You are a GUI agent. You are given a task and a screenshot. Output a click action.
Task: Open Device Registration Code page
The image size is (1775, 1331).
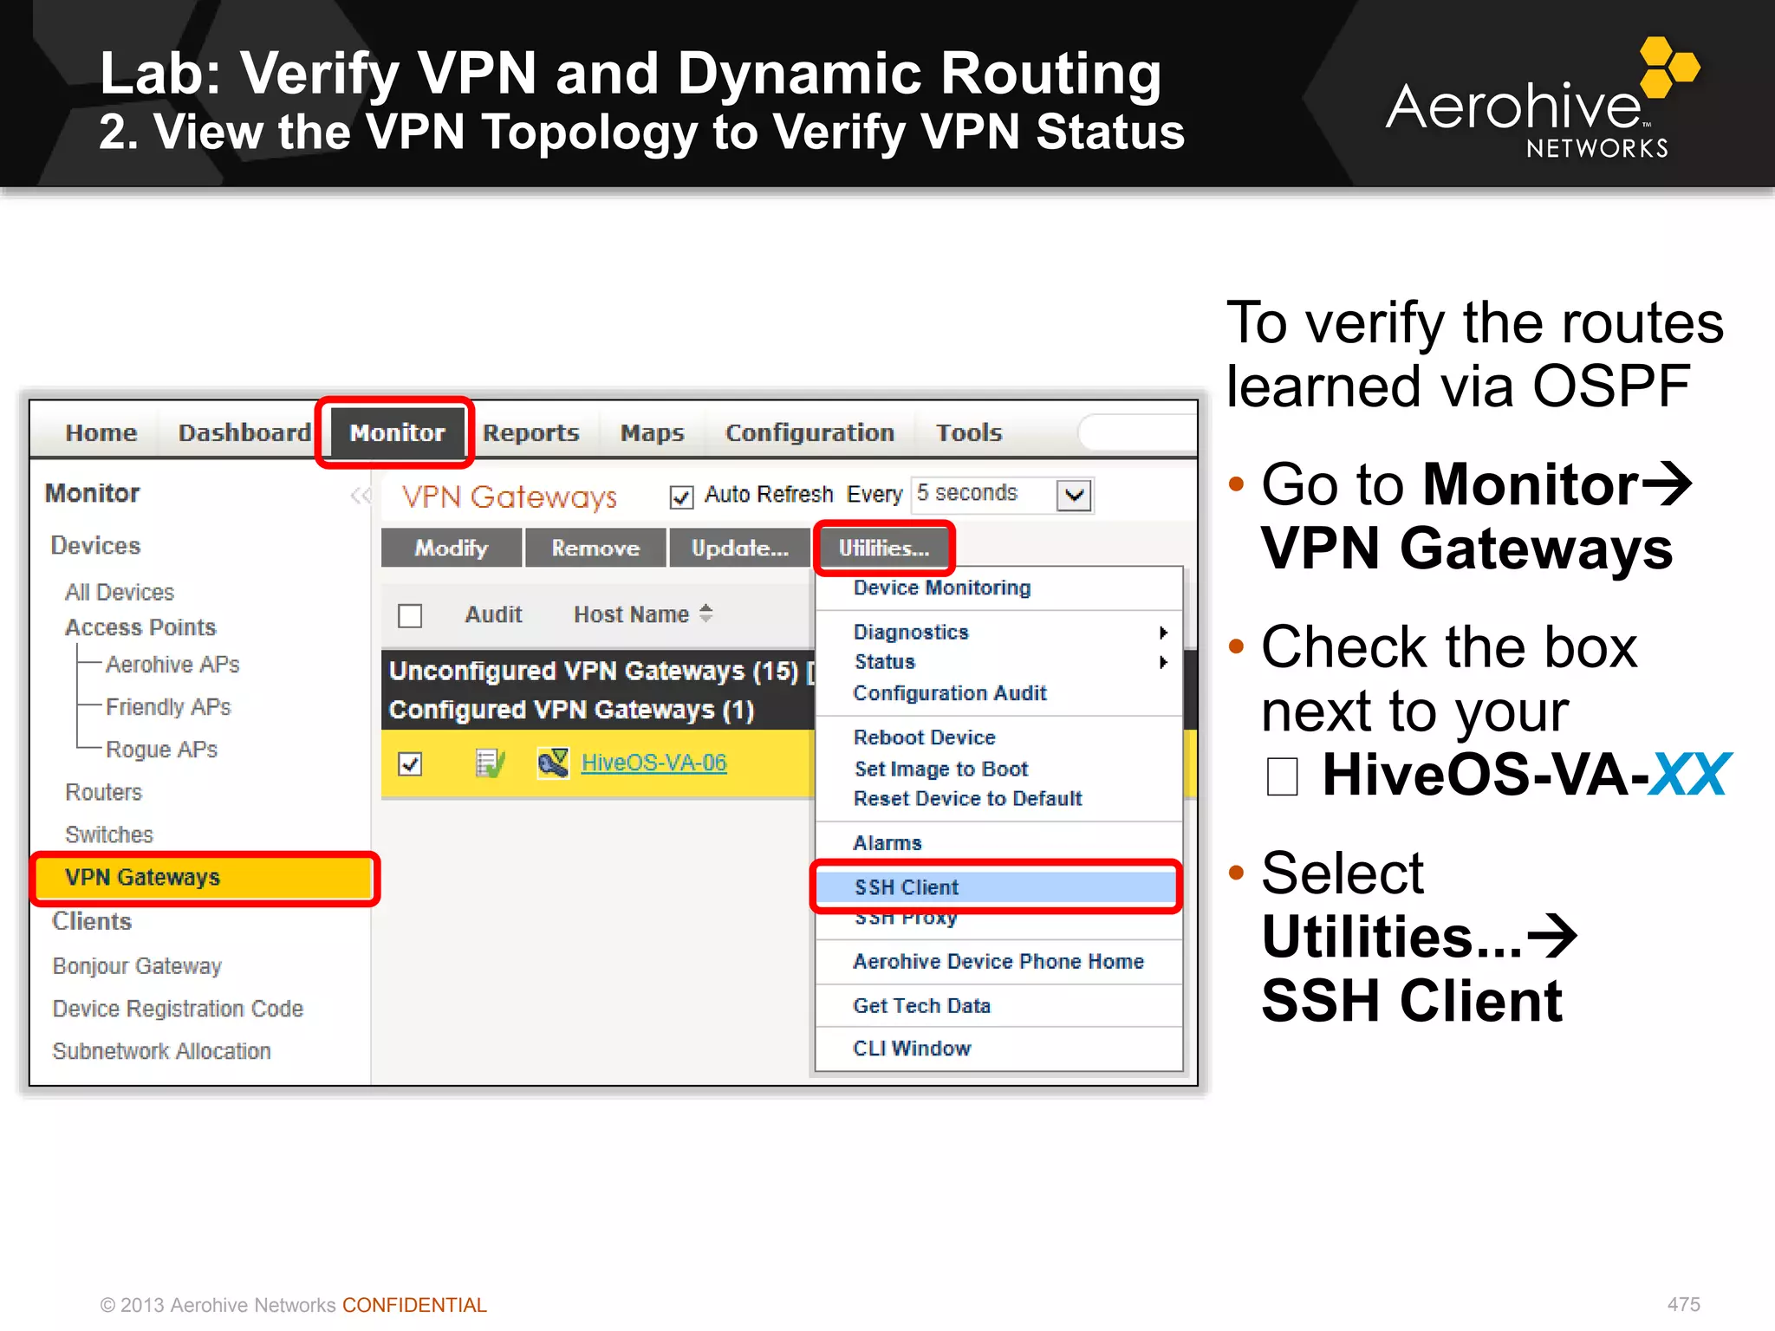tap(178, 1009)
